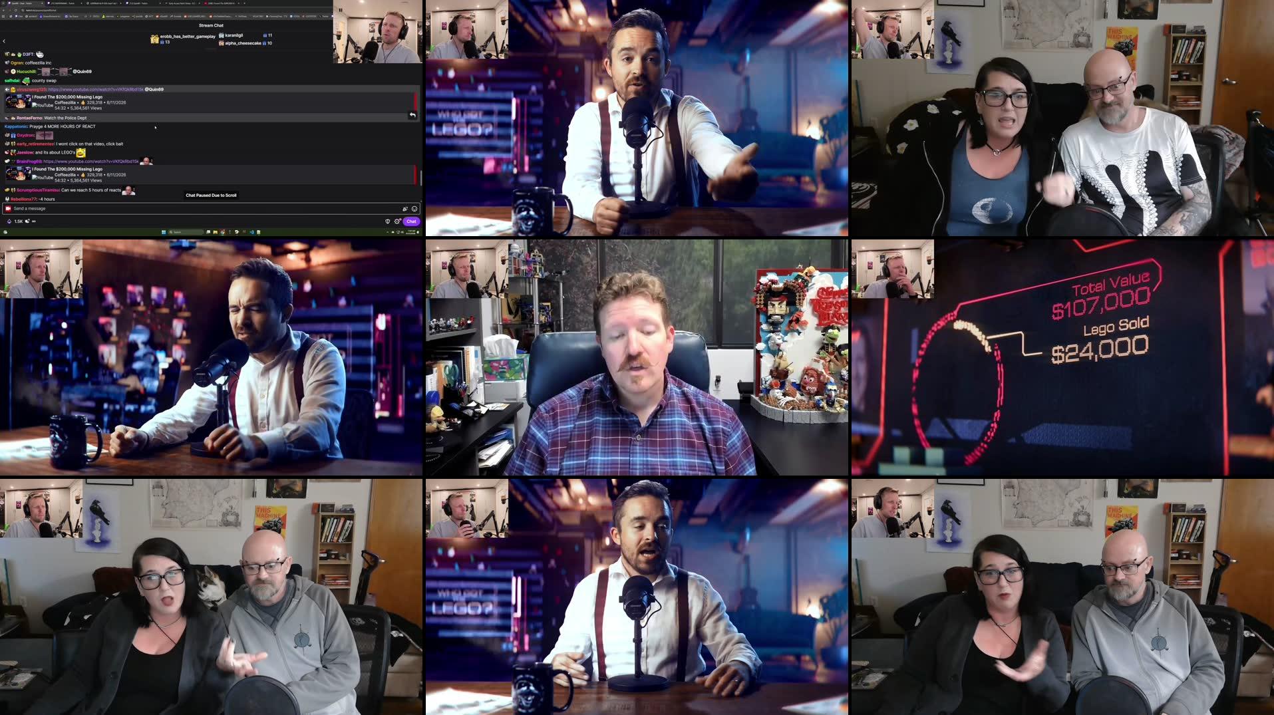Click the reply arrow on viruszwerg120's message

tap(412, 115)
